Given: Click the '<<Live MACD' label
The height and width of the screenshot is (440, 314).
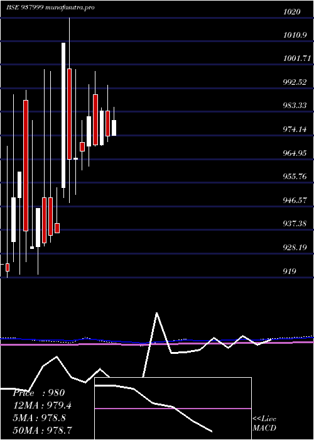Looking at the screenshot, I should [264, 424].
